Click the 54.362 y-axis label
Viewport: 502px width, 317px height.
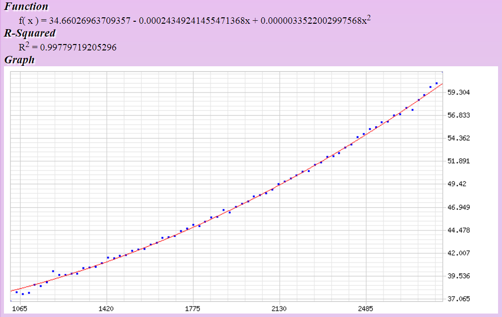pos(459,138)
